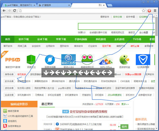
Task: Click the 软件合集 label button
Action: coord(9,81)
